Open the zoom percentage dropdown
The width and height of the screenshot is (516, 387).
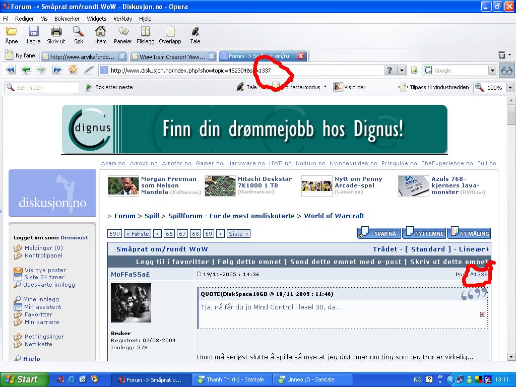tap(510, 88)
